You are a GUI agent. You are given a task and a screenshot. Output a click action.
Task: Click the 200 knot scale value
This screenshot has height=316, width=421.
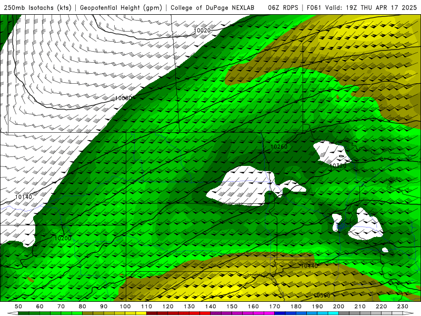[338, 307]
